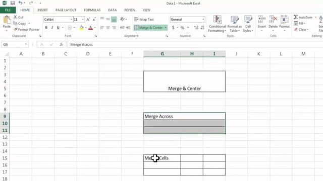Decrease the font size

coord(94,19)
